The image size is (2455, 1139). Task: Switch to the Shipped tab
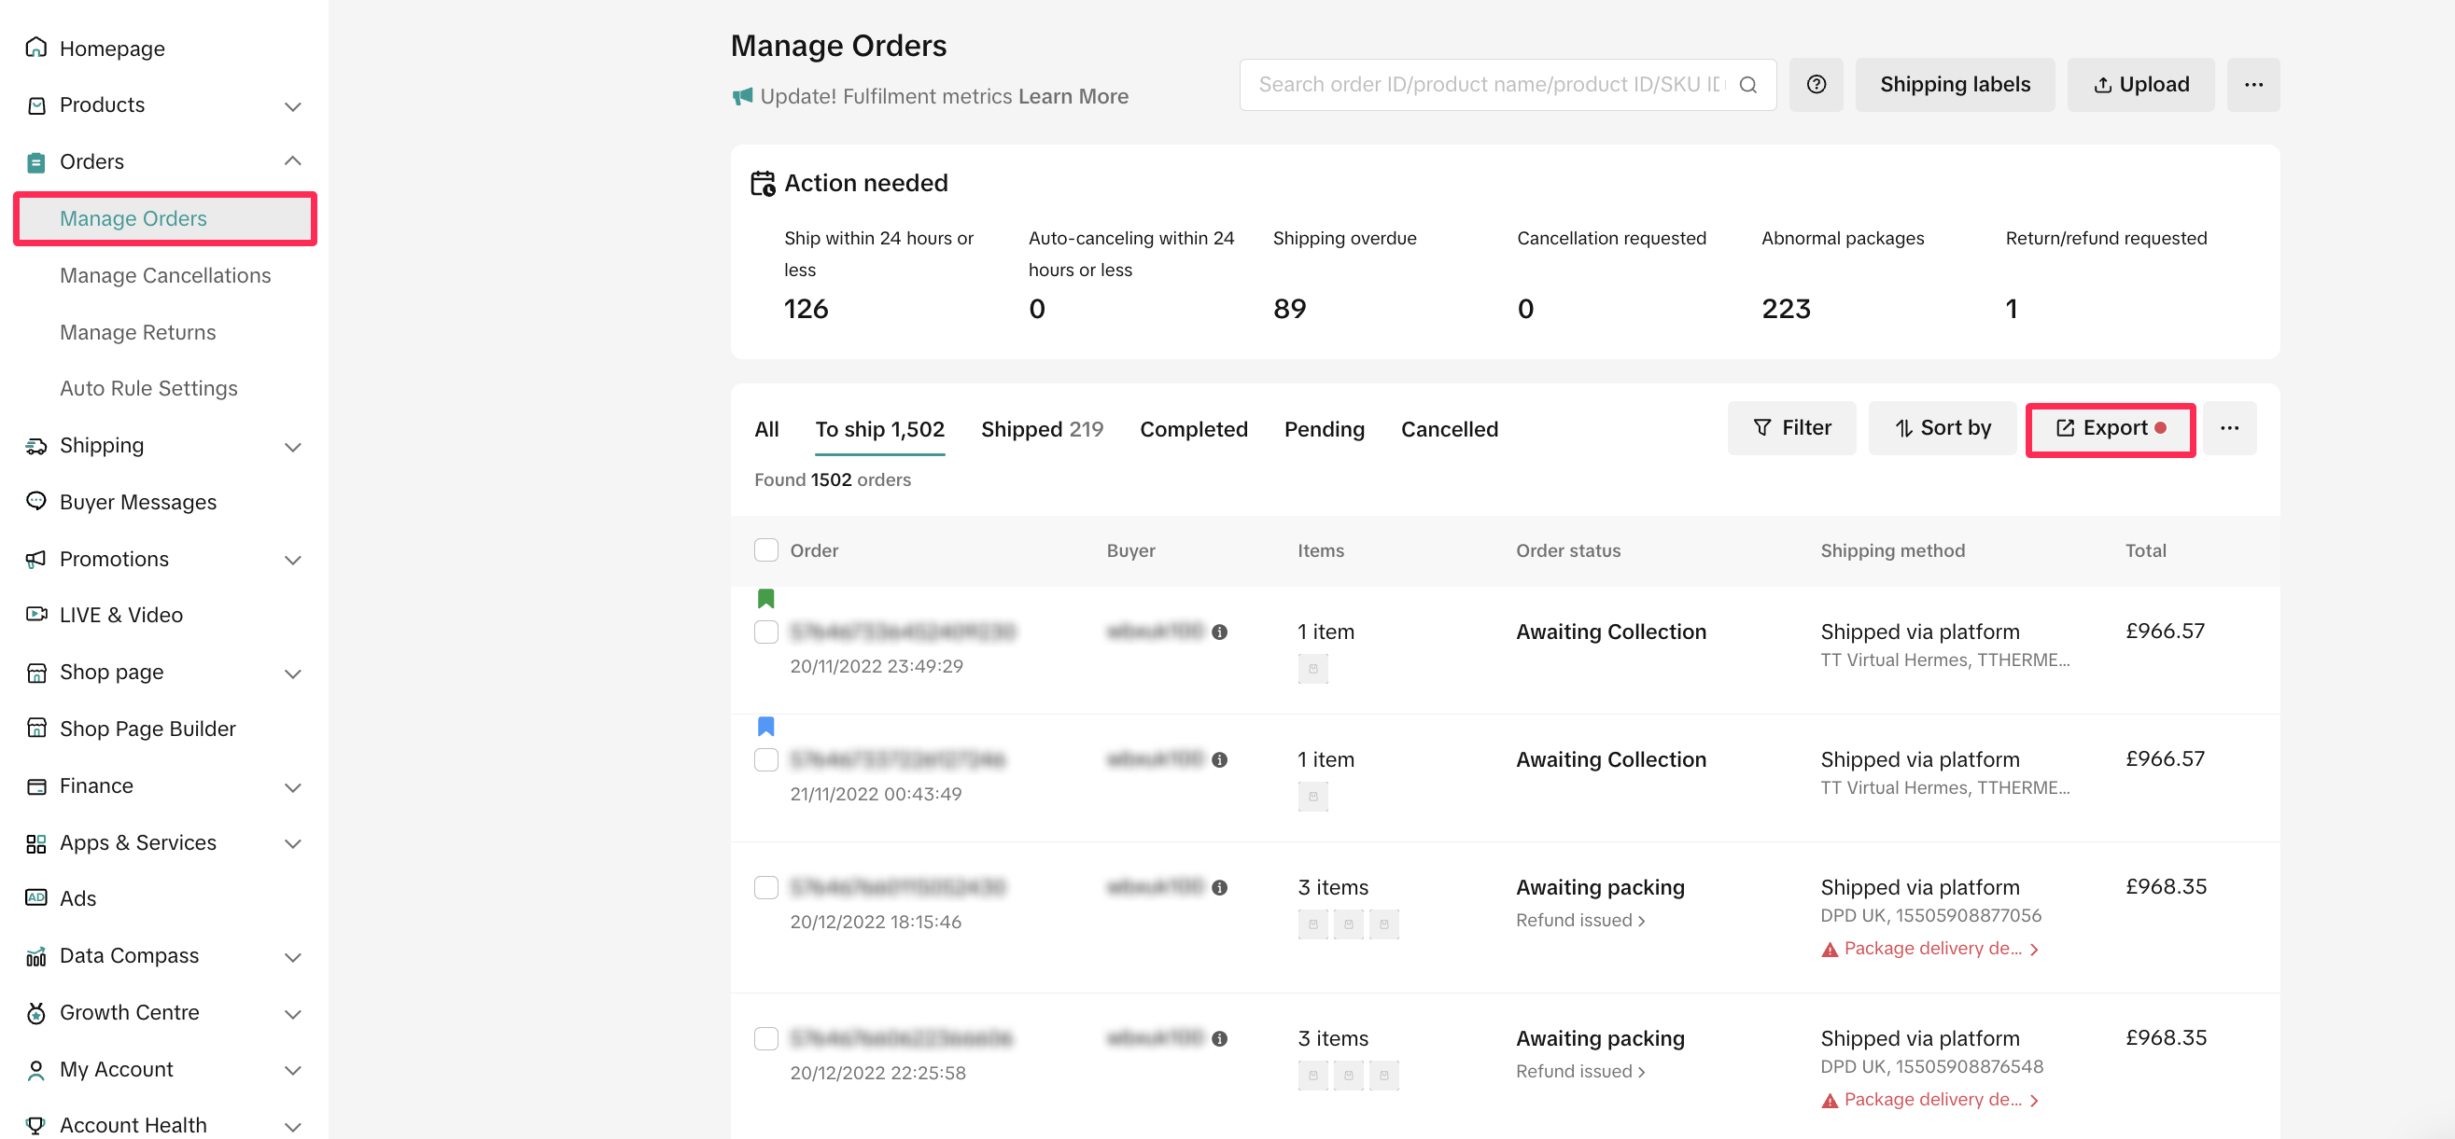coord(1041,429)
